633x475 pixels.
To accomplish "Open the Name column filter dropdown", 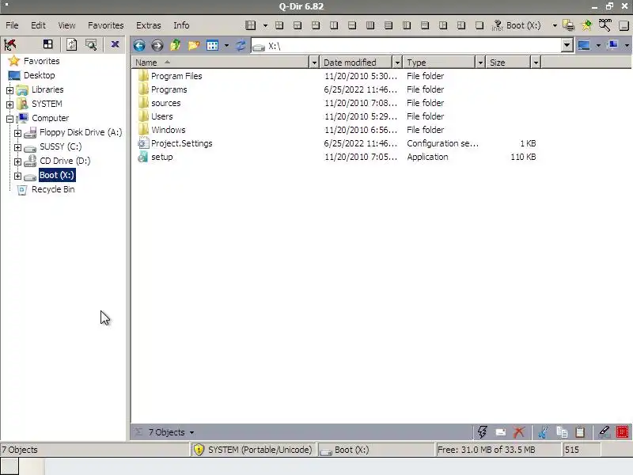I will coord(314,63).
